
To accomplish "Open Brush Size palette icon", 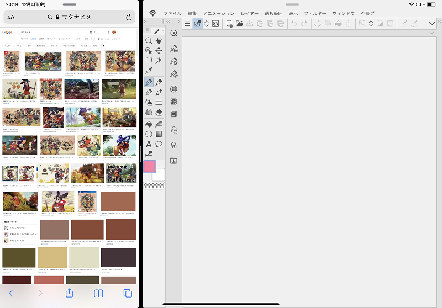I will click(173, 74).
